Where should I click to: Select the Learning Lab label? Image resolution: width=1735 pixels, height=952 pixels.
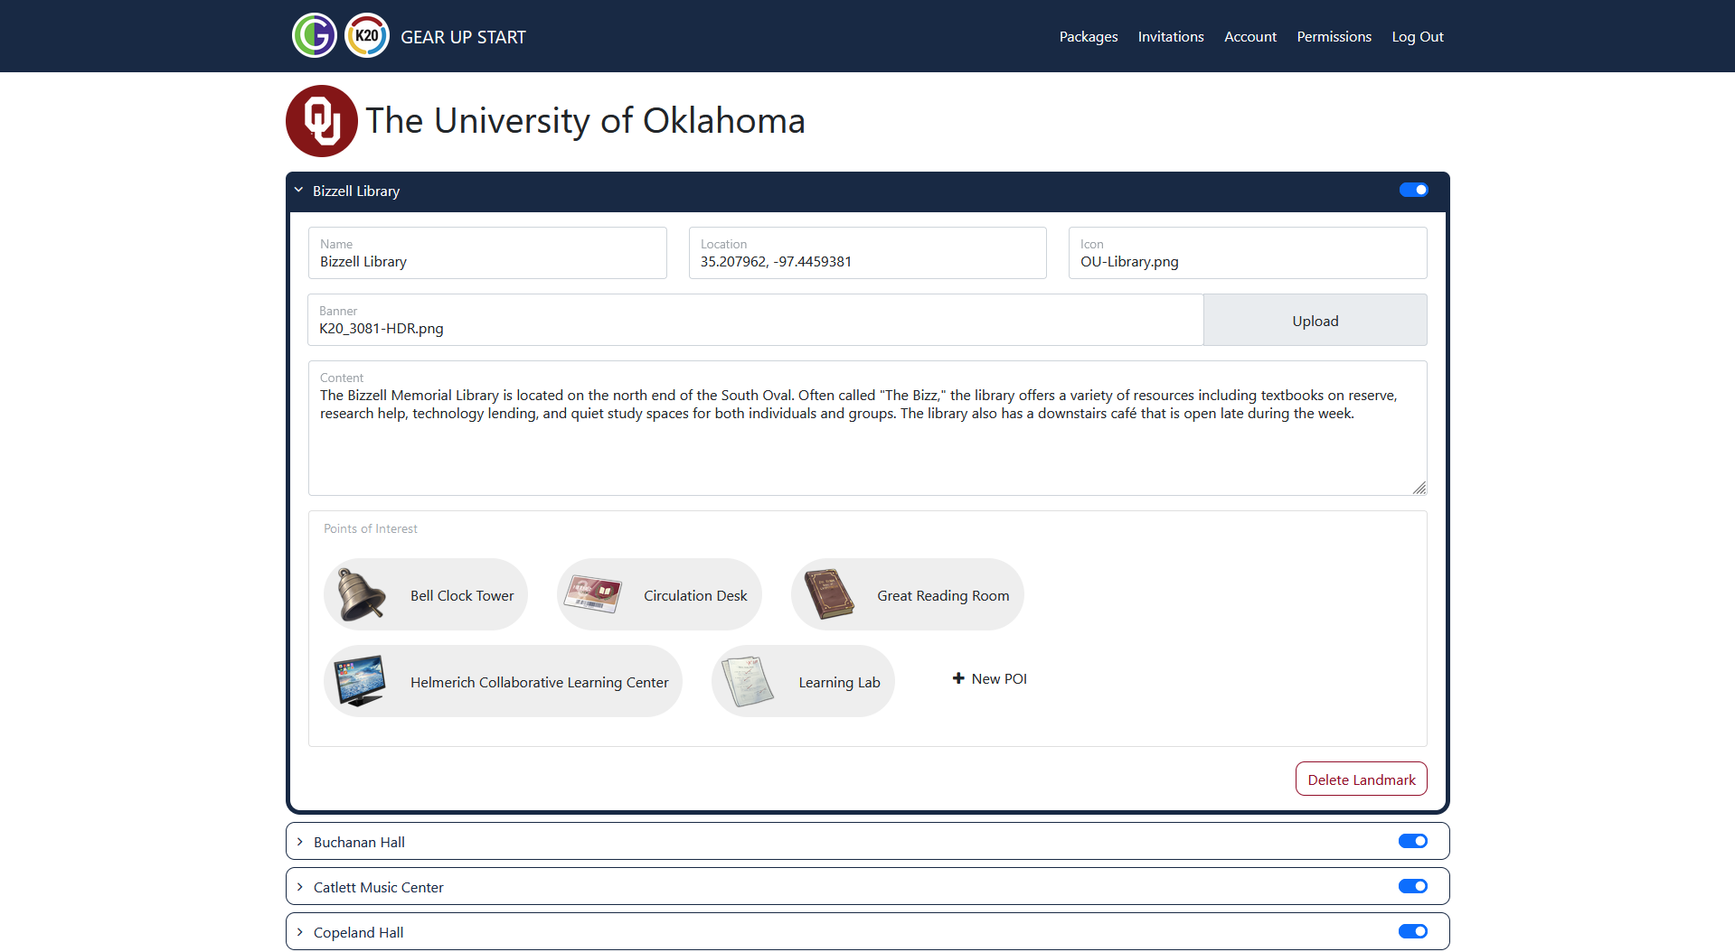839,682
